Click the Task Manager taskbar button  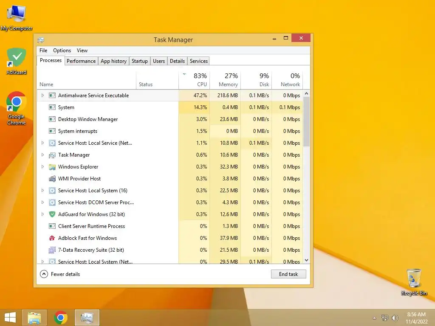click(87, 318)
